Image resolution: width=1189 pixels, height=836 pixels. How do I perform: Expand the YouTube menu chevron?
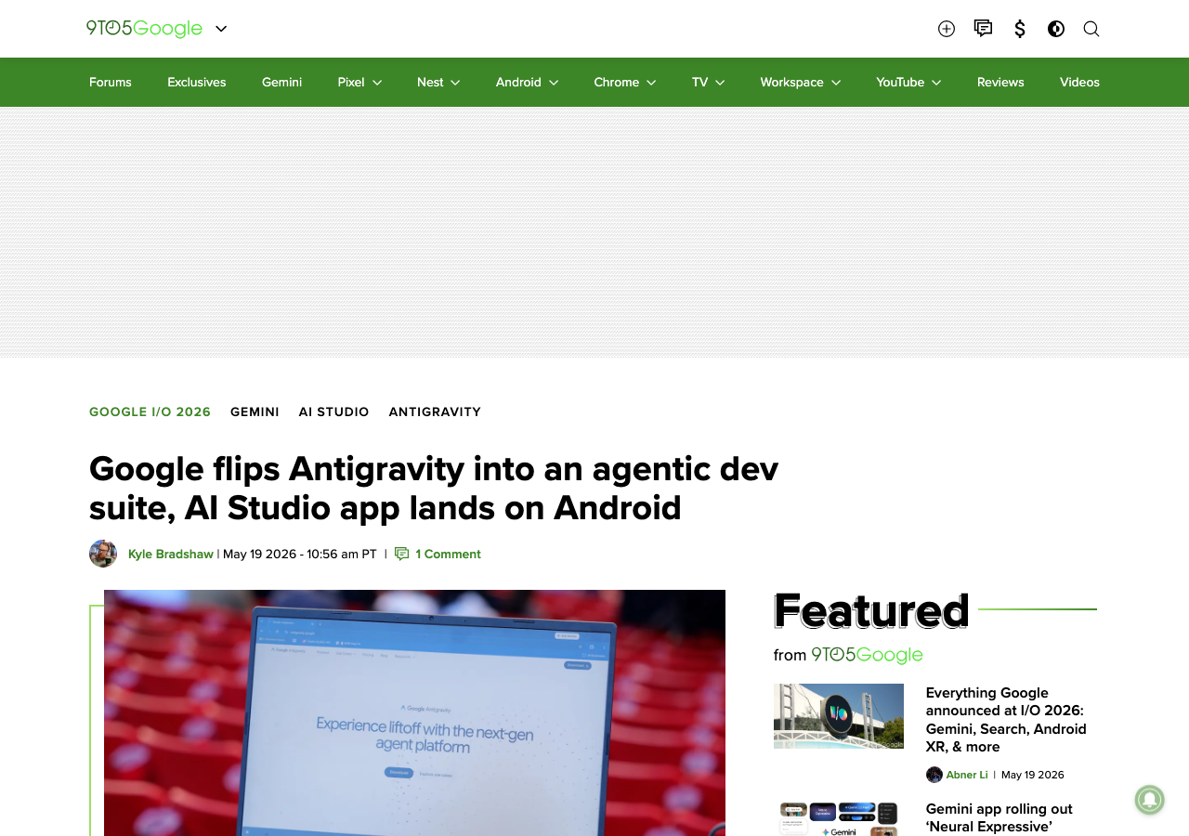936,83
